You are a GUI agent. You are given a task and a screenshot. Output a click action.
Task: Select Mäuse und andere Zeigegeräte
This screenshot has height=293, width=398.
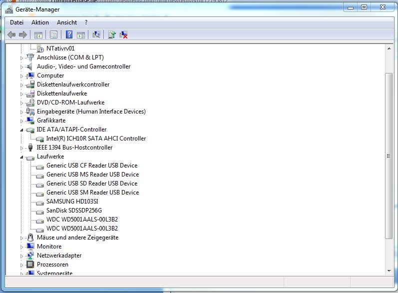[78, 237]
